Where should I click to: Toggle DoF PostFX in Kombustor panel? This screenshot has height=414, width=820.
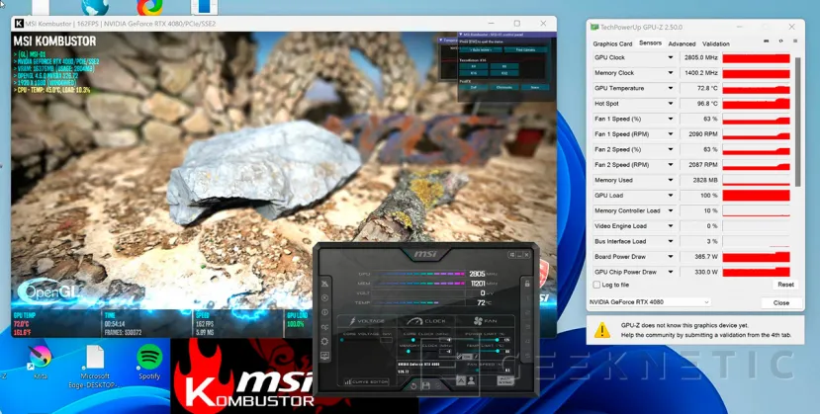coord(473,87)
